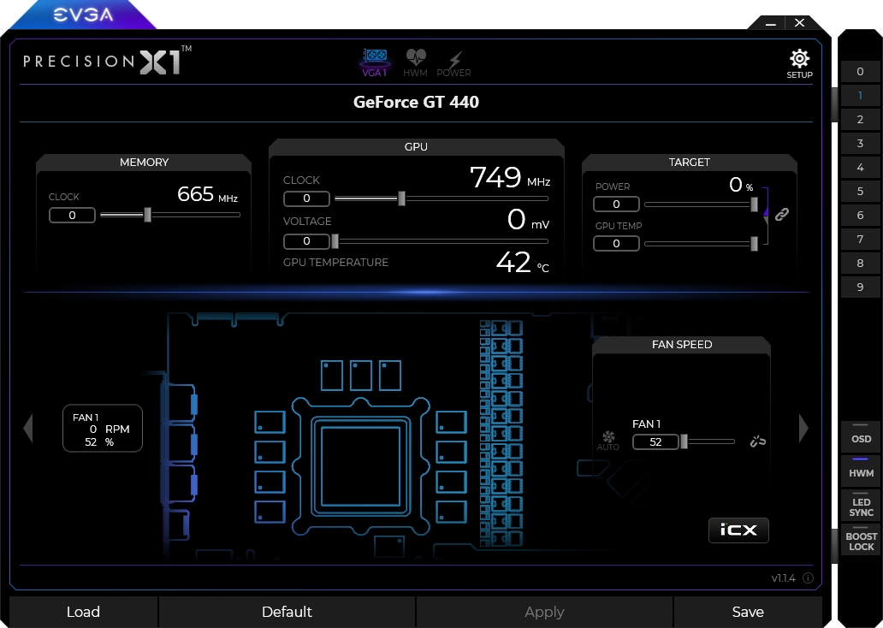Click the GPU Temp target input field

pos(616,243)
